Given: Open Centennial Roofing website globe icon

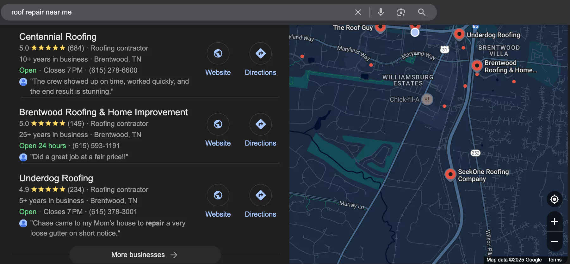Looking at the screenshot, I should tap(218, 54).
